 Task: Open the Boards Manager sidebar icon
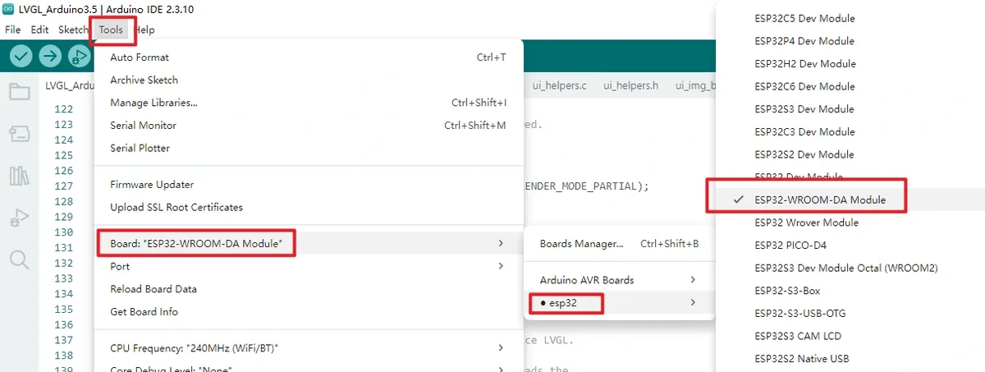click(x=19, y=133)
